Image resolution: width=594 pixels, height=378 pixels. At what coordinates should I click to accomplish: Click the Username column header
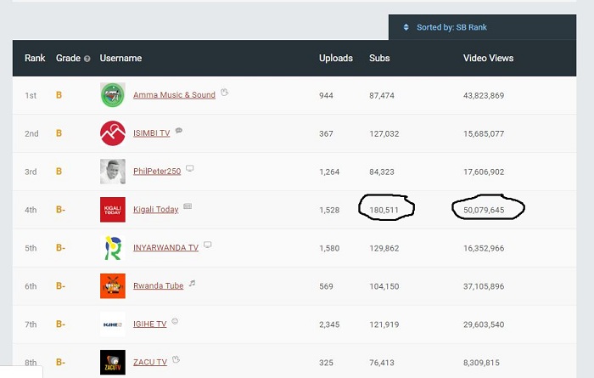120,58
